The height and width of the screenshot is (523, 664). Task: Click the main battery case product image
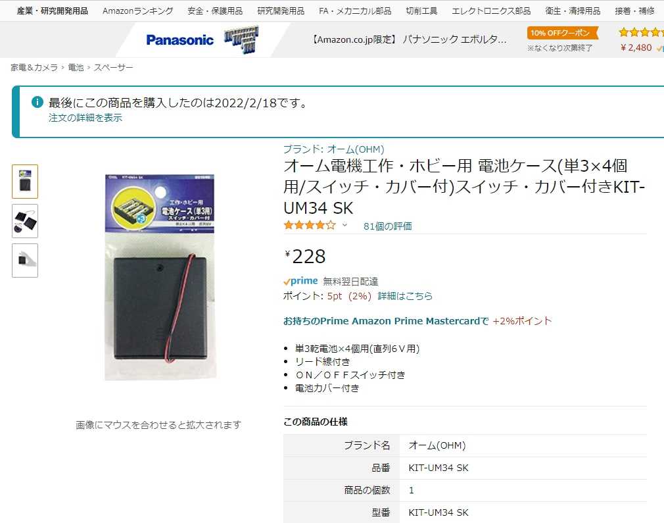(160, 277)
